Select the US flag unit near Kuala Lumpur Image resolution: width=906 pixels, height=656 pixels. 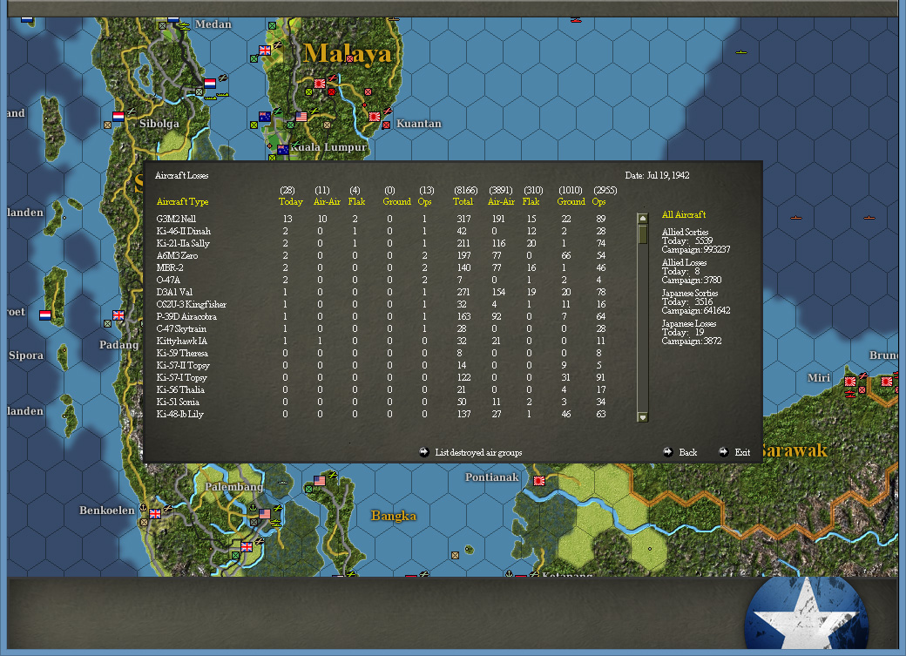[x=301, y=116]
